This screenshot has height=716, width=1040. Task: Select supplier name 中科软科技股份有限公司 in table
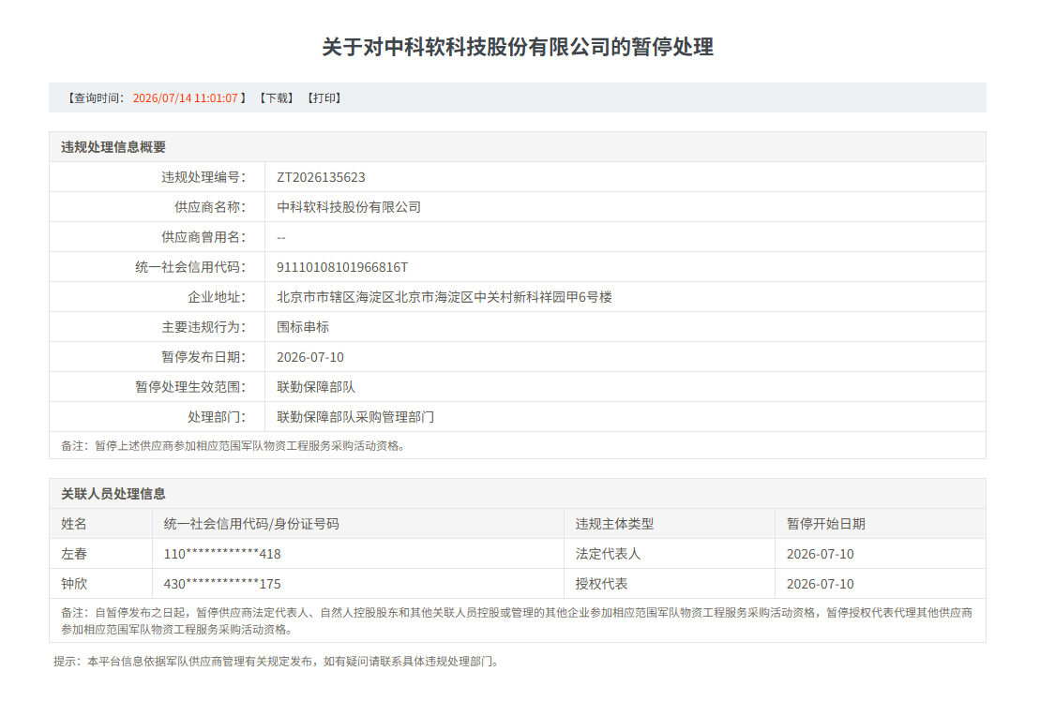[349, 207]
